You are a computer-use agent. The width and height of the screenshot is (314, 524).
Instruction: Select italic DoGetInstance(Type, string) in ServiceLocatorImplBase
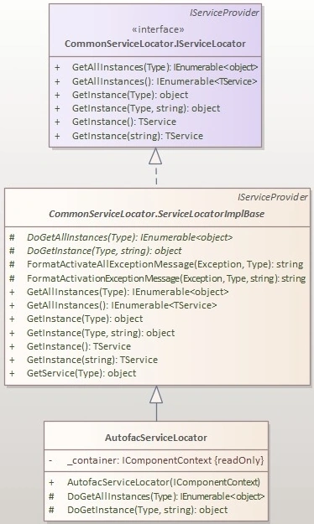[x=104, y=251]
